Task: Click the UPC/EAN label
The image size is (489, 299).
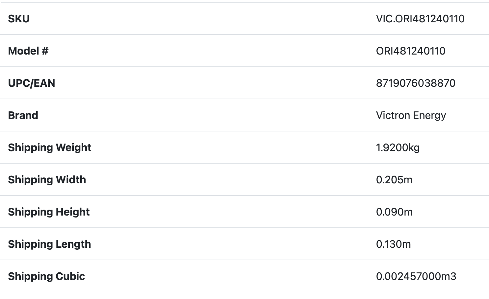Action: pyautogui.click(x=32, y=83)
